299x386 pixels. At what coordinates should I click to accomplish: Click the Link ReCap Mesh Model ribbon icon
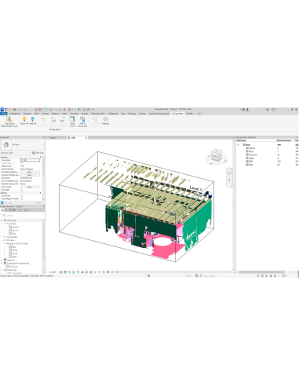(9, 119)
